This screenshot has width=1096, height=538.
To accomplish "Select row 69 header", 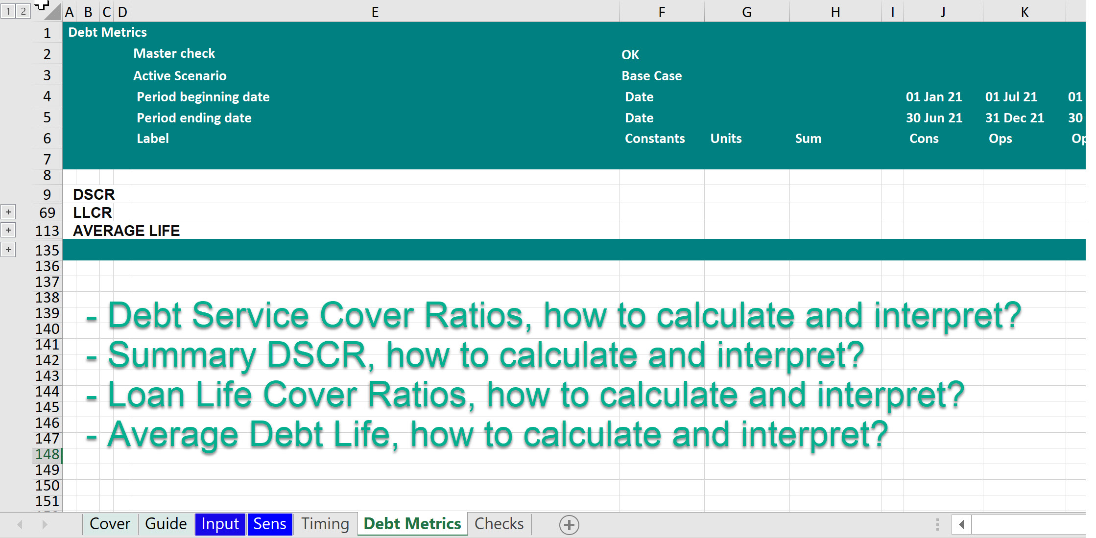I will pos(47,212).
